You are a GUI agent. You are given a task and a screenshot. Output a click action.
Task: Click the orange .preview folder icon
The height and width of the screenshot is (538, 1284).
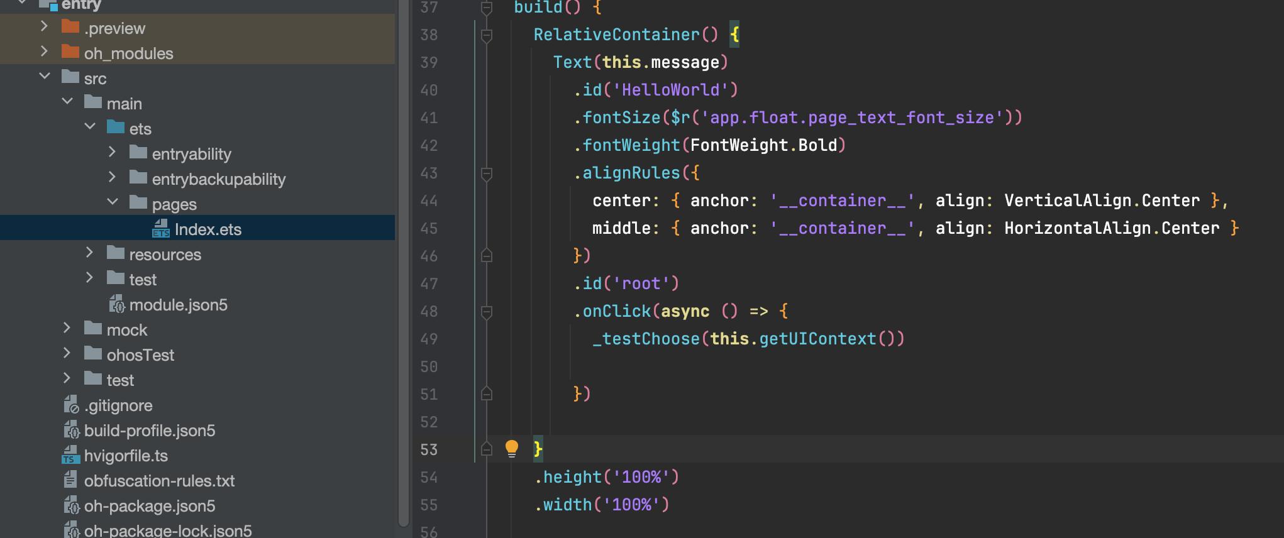coord(70,27)
